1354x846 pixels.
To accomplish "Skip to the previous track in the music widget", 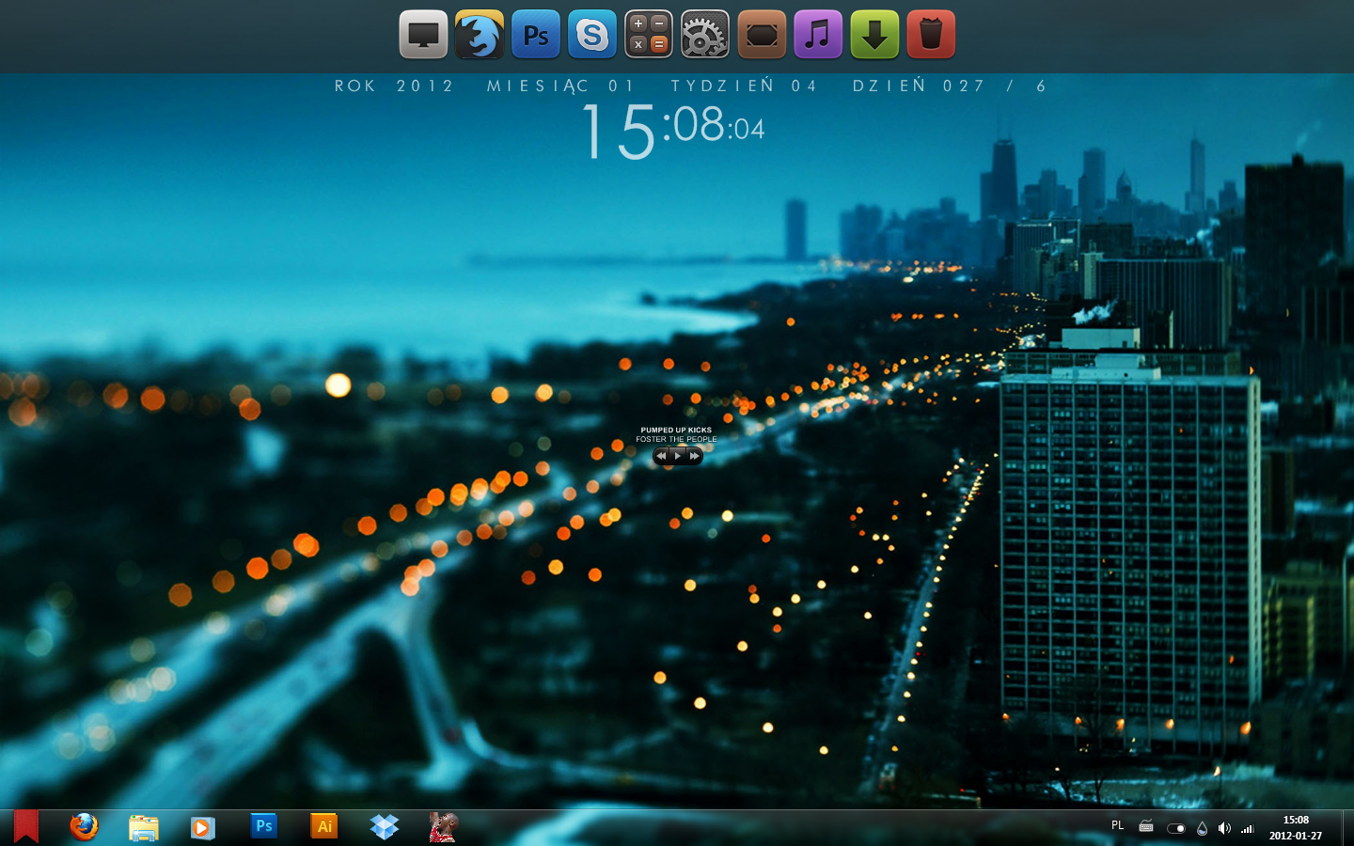I will [x=662, y=456].
